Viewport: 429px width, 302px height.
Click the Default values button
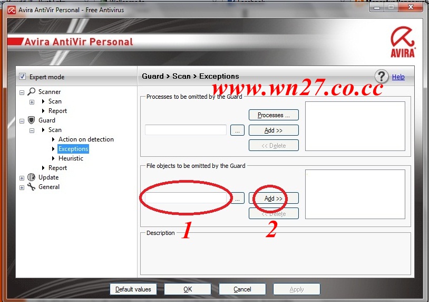pos(133,289)
